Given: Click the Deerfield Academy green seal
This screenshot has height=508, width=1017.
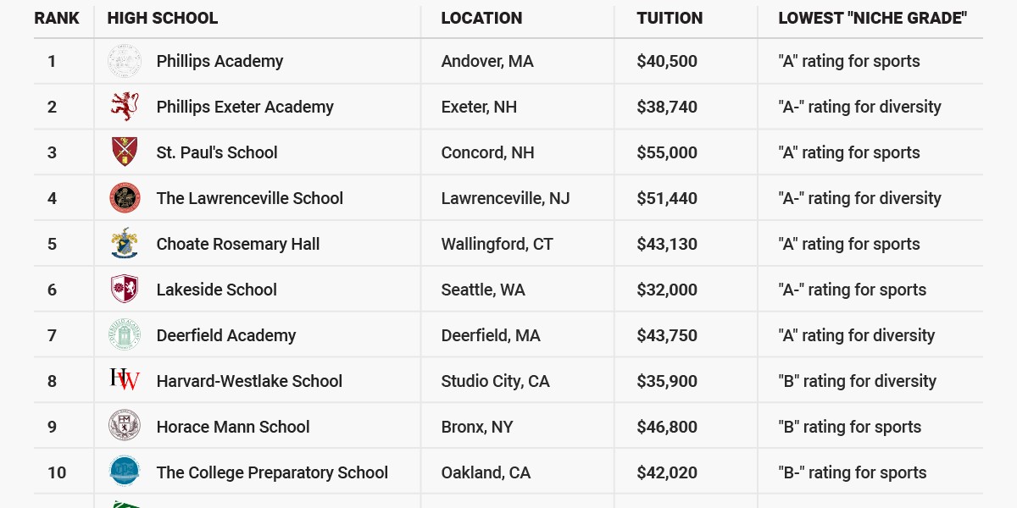Looking at the screenshot, I should pyautogui.click(x=125, y=335).
